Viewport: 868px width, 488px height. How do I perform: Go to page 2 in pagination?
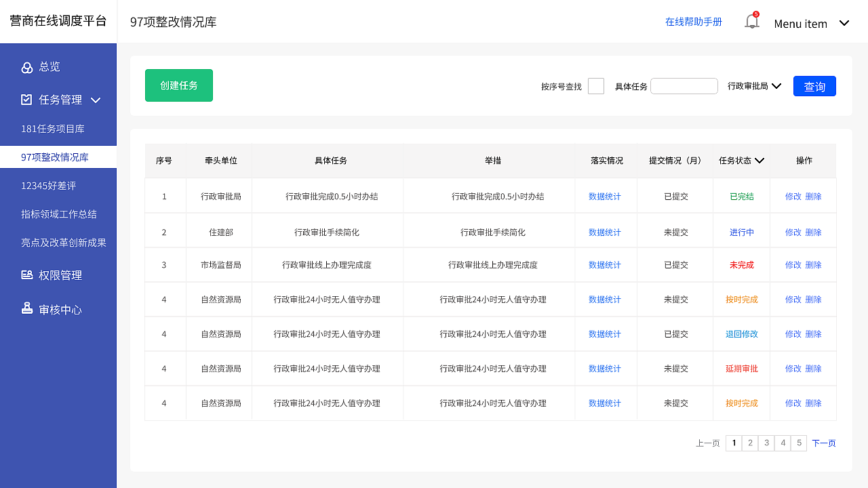tap(750, 443)
